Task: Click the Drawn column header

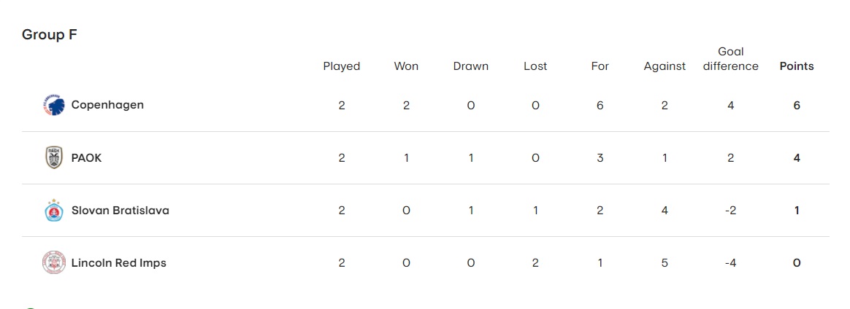Action: click(470, 66)
